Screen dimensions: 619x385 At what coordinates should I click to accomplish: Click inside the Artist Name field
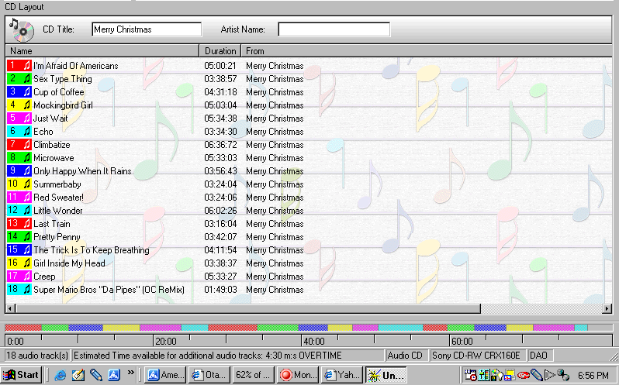(334, 29)
